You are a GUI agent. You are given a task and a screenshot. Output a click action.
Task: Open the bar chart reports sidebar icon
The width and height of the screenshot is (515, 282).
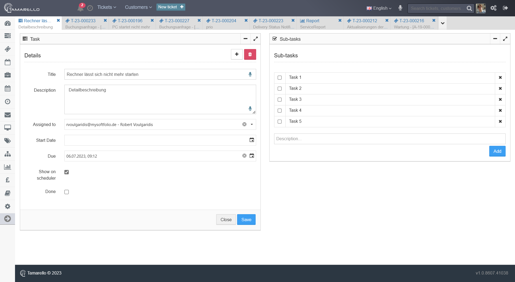pos(8,167)
